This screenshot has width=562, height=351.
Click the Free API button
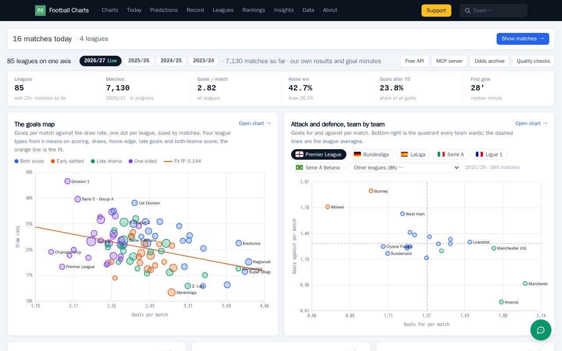tap(414, 61)
